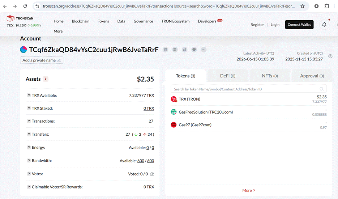Open the Data navigation menu
This screenshot has height=199, width=338.
121,21
